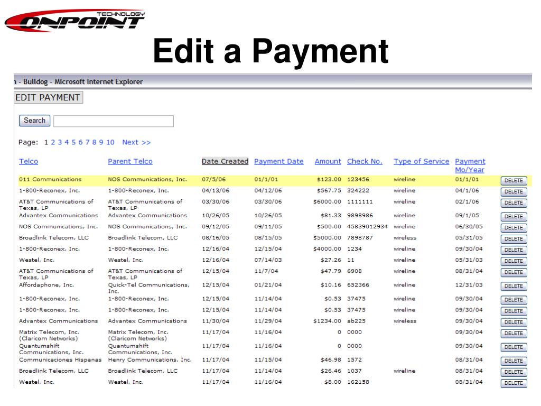This screenshot has width=541, height=406.
Task: Sort by Parent Telco column
Action: point(130,161)
